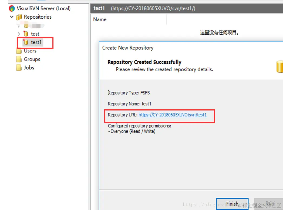Select VisualSVN Server (Local) root node
This screenshot has width=283, height=210.
(43, 8)
